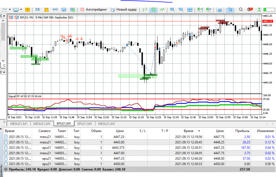Open the chart type dropdown arrow

[10, 10]
